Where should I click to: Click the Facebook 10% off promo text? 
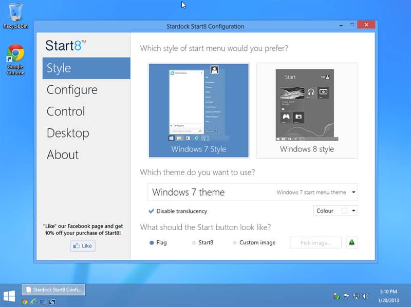[83, 229]
